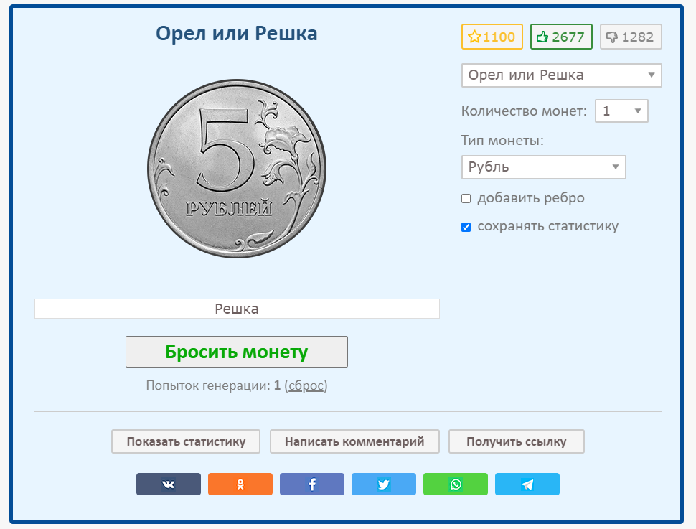Enable the "добавить ребро" checkbox
This screenshot has height=529, width=696.
click(466, 199)
